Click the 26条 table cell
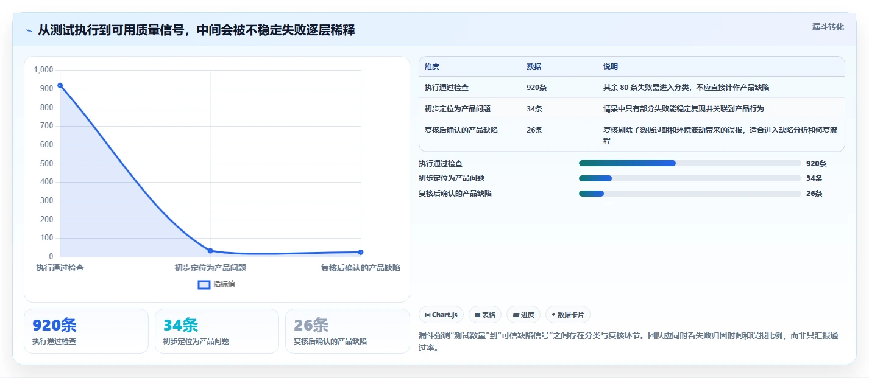 [534, 130]
